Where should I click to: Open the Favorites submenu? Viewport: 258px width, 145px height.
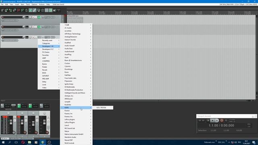[x=49, y=55]
